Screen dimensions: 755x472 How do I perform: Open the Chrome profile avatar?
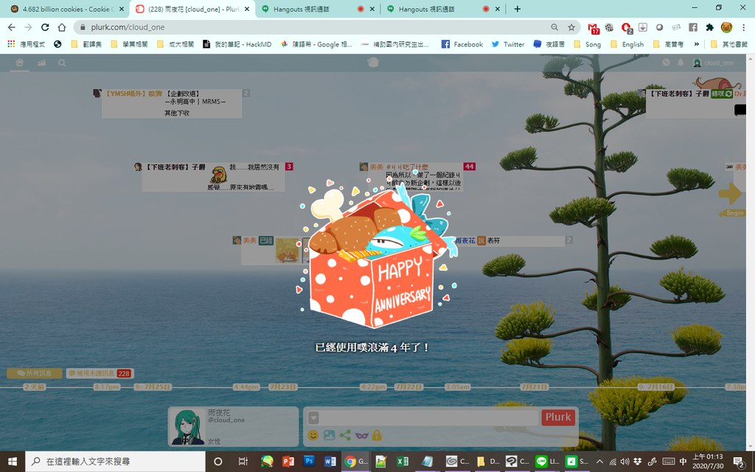click(x=726, y=27)
